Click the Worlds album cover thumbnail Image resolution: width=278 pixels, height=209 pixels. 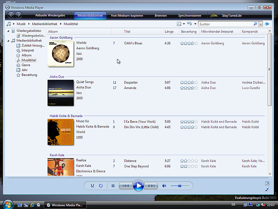coord(60,54)
